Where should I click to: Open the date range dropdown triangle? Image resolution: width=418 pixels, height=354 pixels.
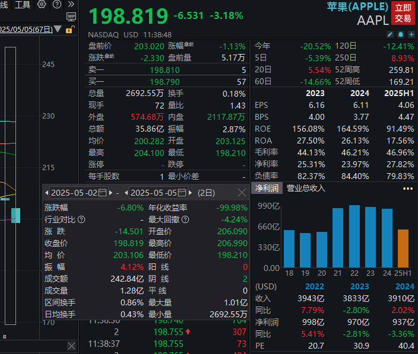(58, 28)
